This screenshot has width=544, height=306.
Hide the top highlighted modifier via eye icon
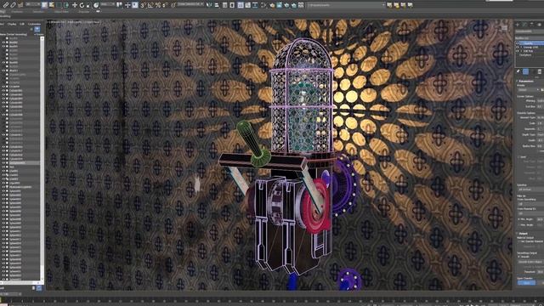point(517,43)
